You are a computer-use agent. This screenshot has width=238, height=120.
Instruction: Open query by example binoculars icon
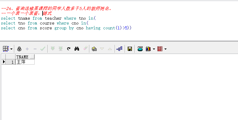[x=77, y=49]
